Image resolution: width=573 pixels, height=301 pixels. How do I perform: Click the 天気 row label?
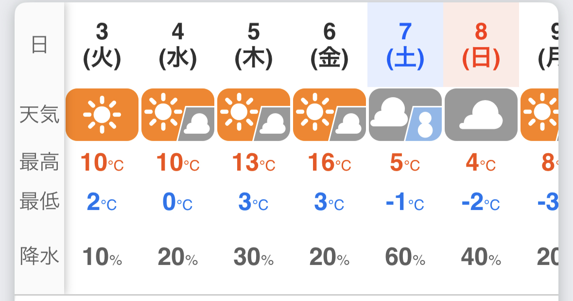coord(39,115)
